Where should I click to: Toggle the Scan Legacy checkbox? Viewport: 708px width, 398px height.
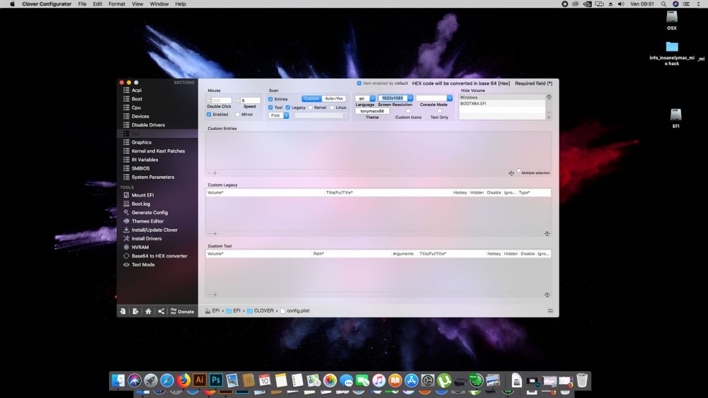(x=287, y=107)
